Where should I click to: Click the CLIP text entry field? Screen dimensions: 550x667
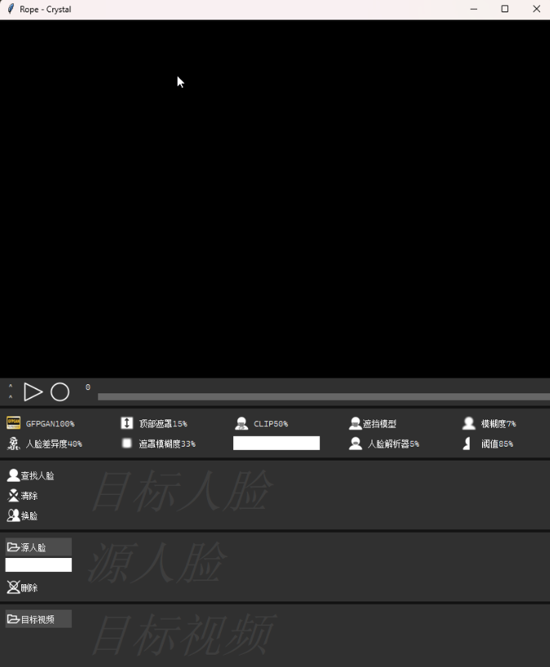[x=276, y=443]
